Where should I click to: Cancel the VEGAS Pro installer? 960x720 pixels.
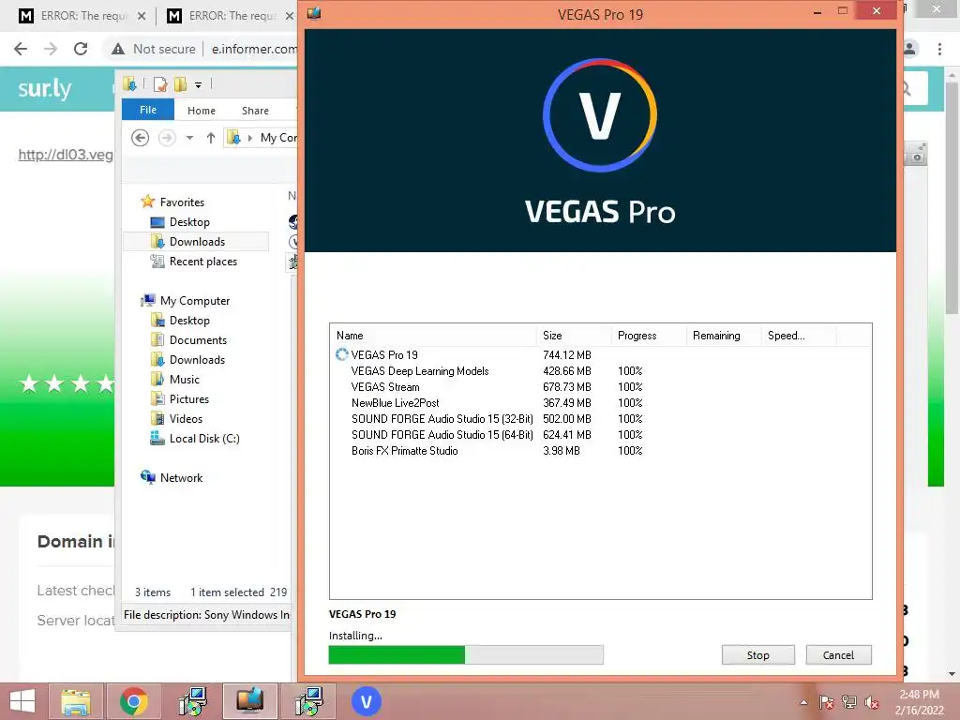(x=838, y=655)
